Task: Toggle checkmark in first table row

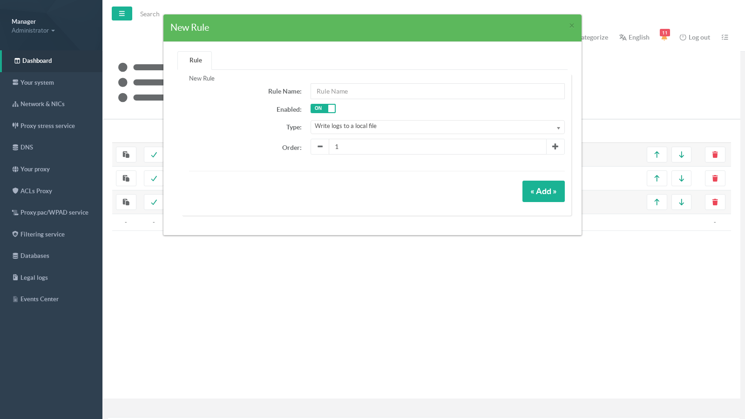Action: pos(154,155)
